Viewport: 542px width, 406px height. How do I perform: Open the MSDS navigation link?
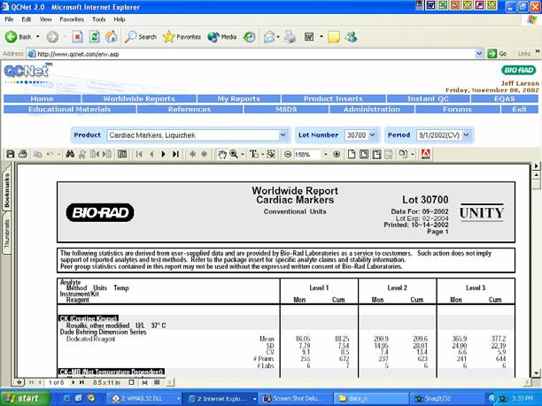pyautogui.click(x=286, y=110)
